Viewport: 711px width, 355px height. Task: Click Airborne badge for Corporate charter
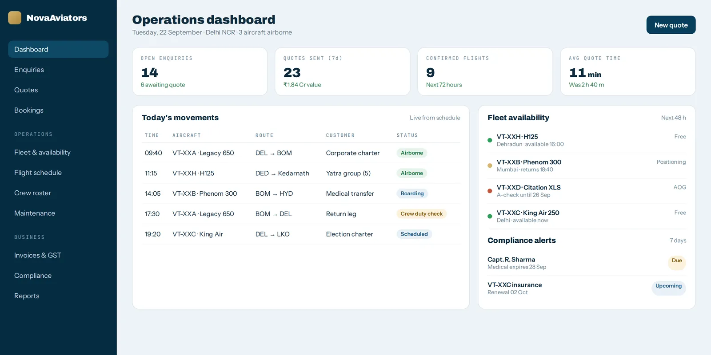click(412, 153)
